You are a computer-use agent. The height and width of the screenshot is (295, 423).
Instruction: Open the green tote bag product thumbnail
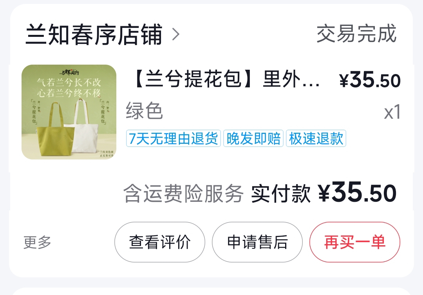pos(69,112)
